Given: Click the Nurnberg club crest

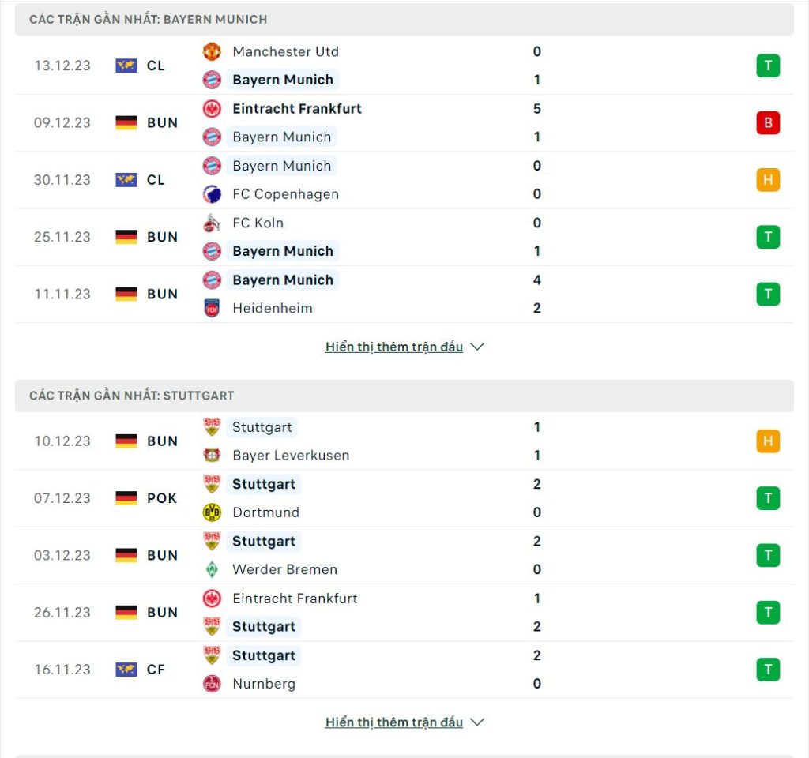Looking at the screenshot, I should [212, 684].
